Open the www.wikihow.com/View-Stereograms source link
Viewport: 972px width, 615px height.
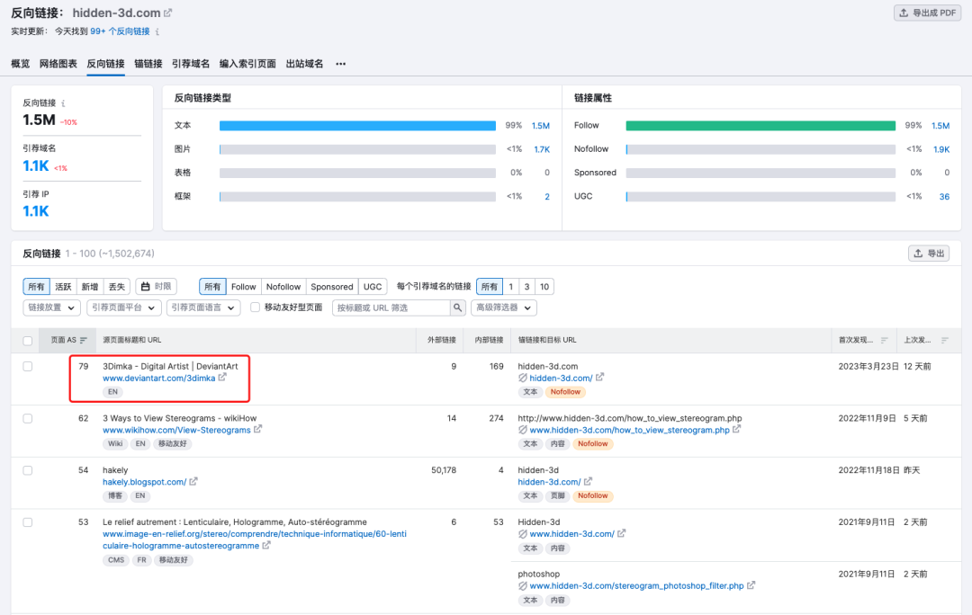click(x=176, y=430)
